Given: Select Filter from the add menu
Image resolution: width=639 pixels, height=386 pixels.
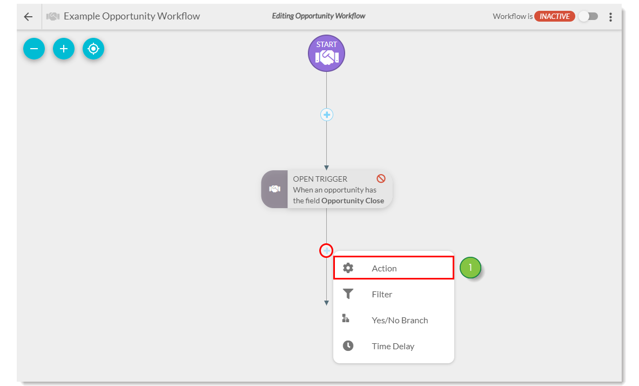Looking at the screenshot, I should (x=394, y=294).
